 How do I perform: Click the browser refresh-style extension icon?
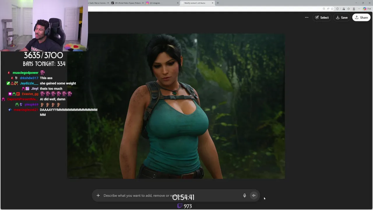tap(337, 9)
